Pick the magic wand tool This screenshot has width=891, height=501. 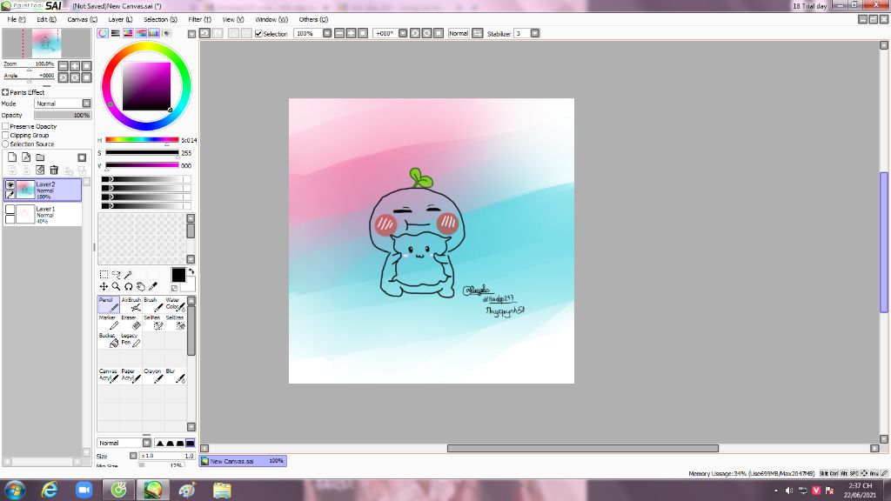point(128,274)
